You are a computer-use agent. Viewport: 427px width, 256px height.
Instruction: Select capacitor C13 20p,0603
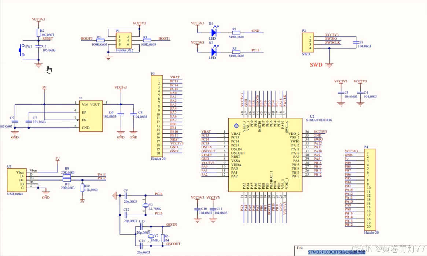[141, 226]
